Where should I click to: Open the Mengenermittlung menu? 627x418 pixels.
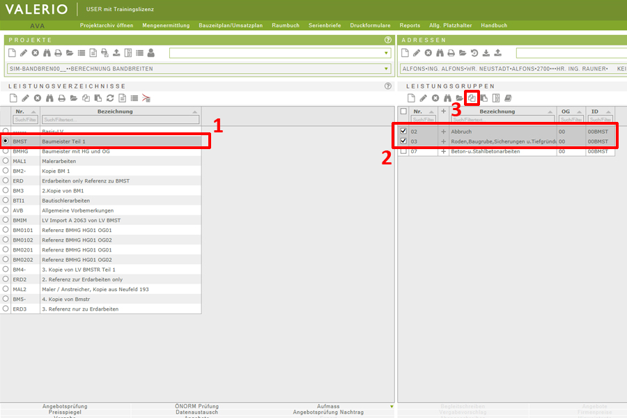[166, 25]
